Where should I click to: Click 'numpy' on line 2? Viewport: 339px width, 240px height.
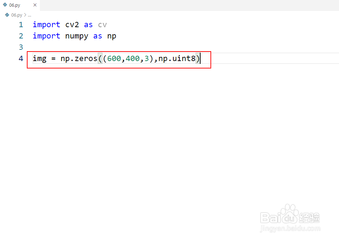pos(77,36)
